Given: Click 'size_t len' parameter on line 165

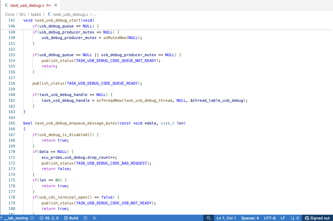Looking at the screenshot, I should tap(172, 123).
